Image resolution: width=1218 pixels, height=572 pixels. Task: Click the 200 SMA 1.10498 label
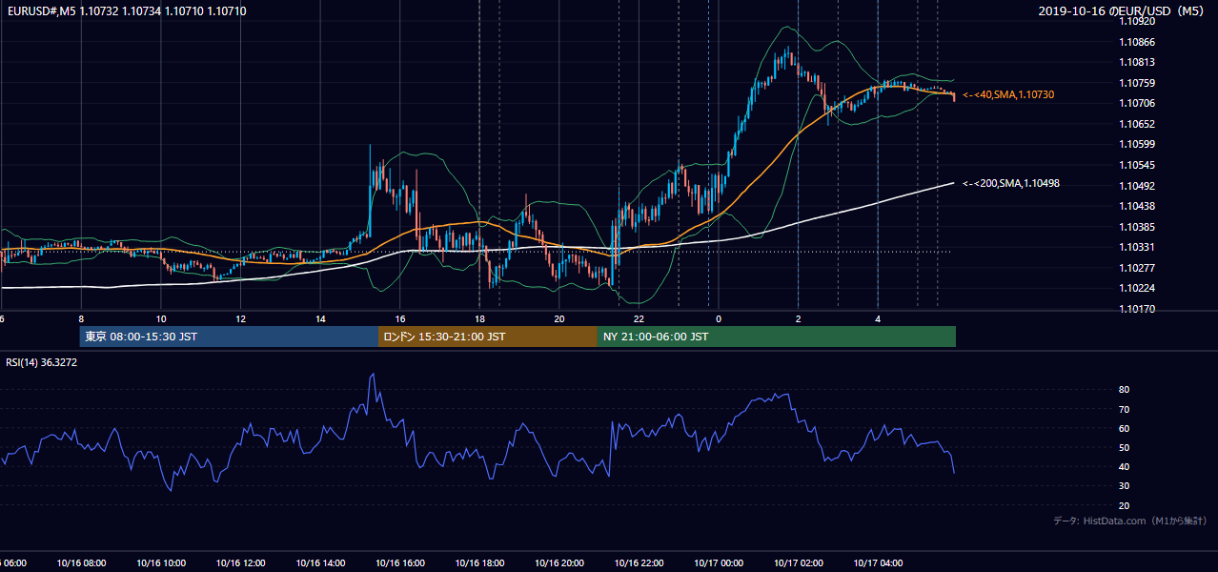(x=1010, y=183)
